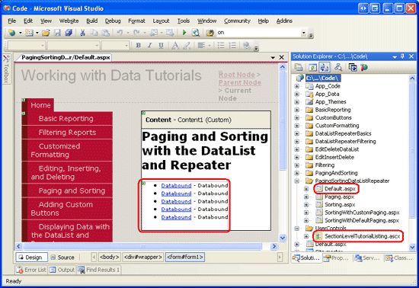Click the Copy toolbar icon

pos(94,33)
